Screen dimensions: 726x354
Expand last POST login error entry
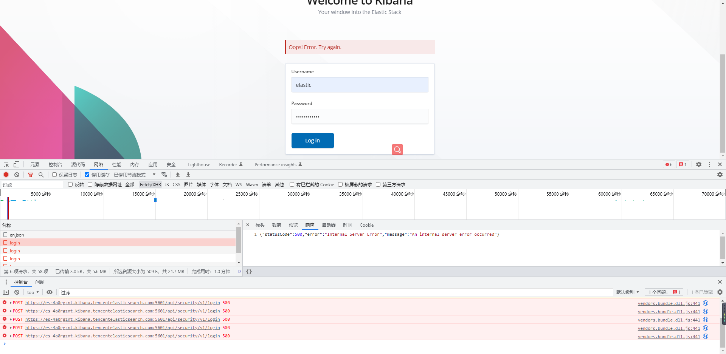[11, 336]
